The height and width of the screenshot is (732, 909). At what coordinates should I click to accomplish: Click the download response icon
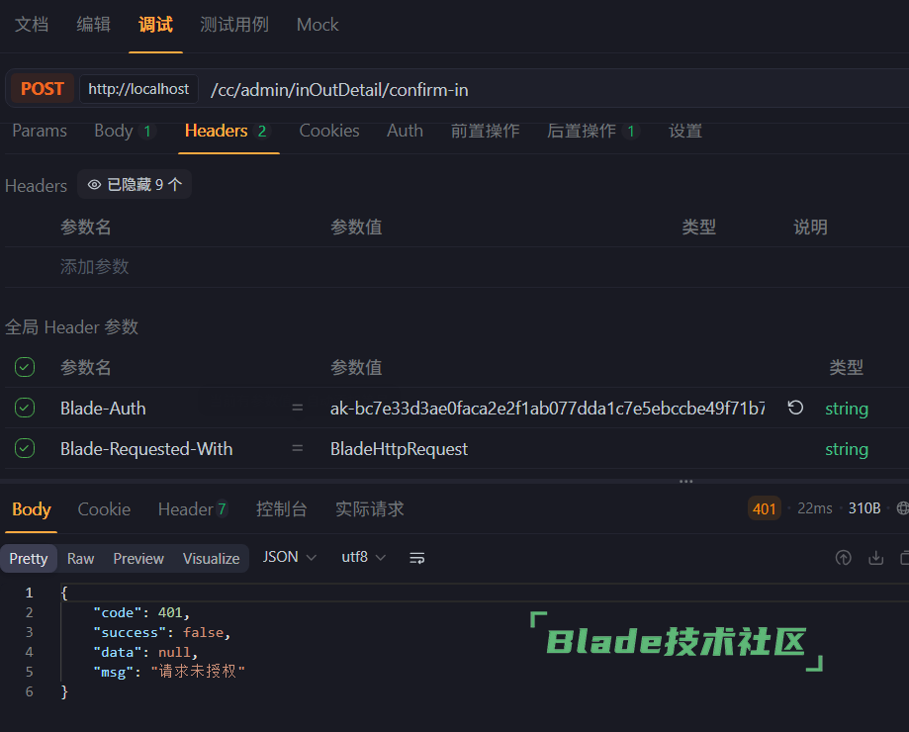tap(875, 558)
